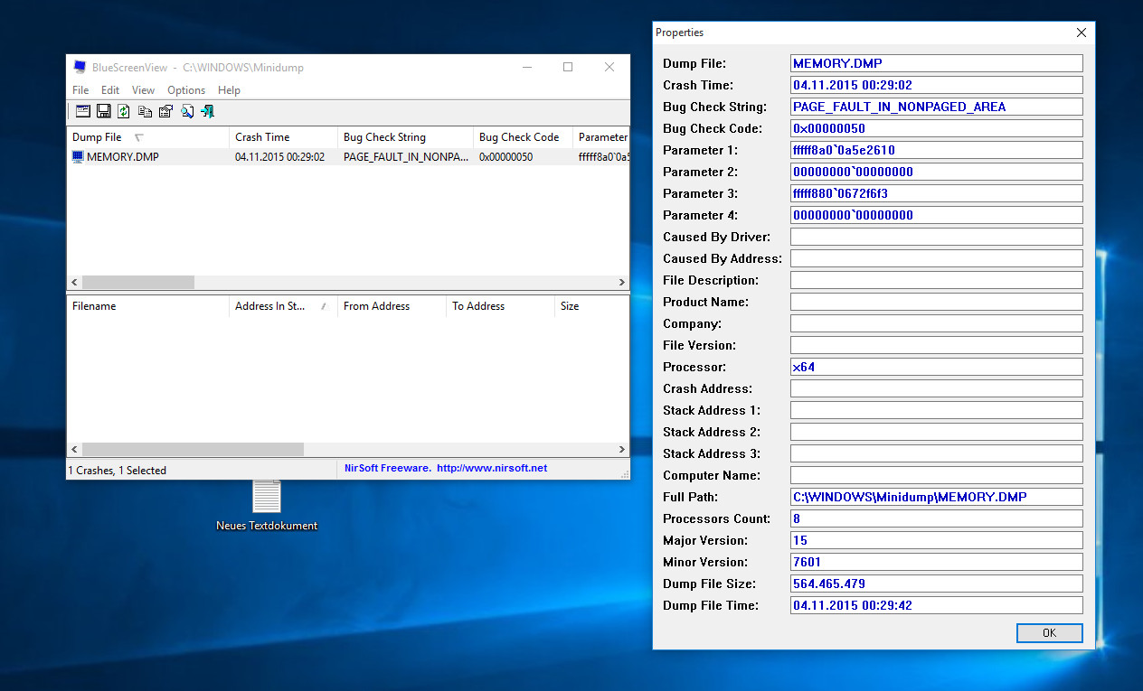The width and height of the screenshot is (1143, 691).
Task: Open the File menu
Action: [x=80, y=90]
